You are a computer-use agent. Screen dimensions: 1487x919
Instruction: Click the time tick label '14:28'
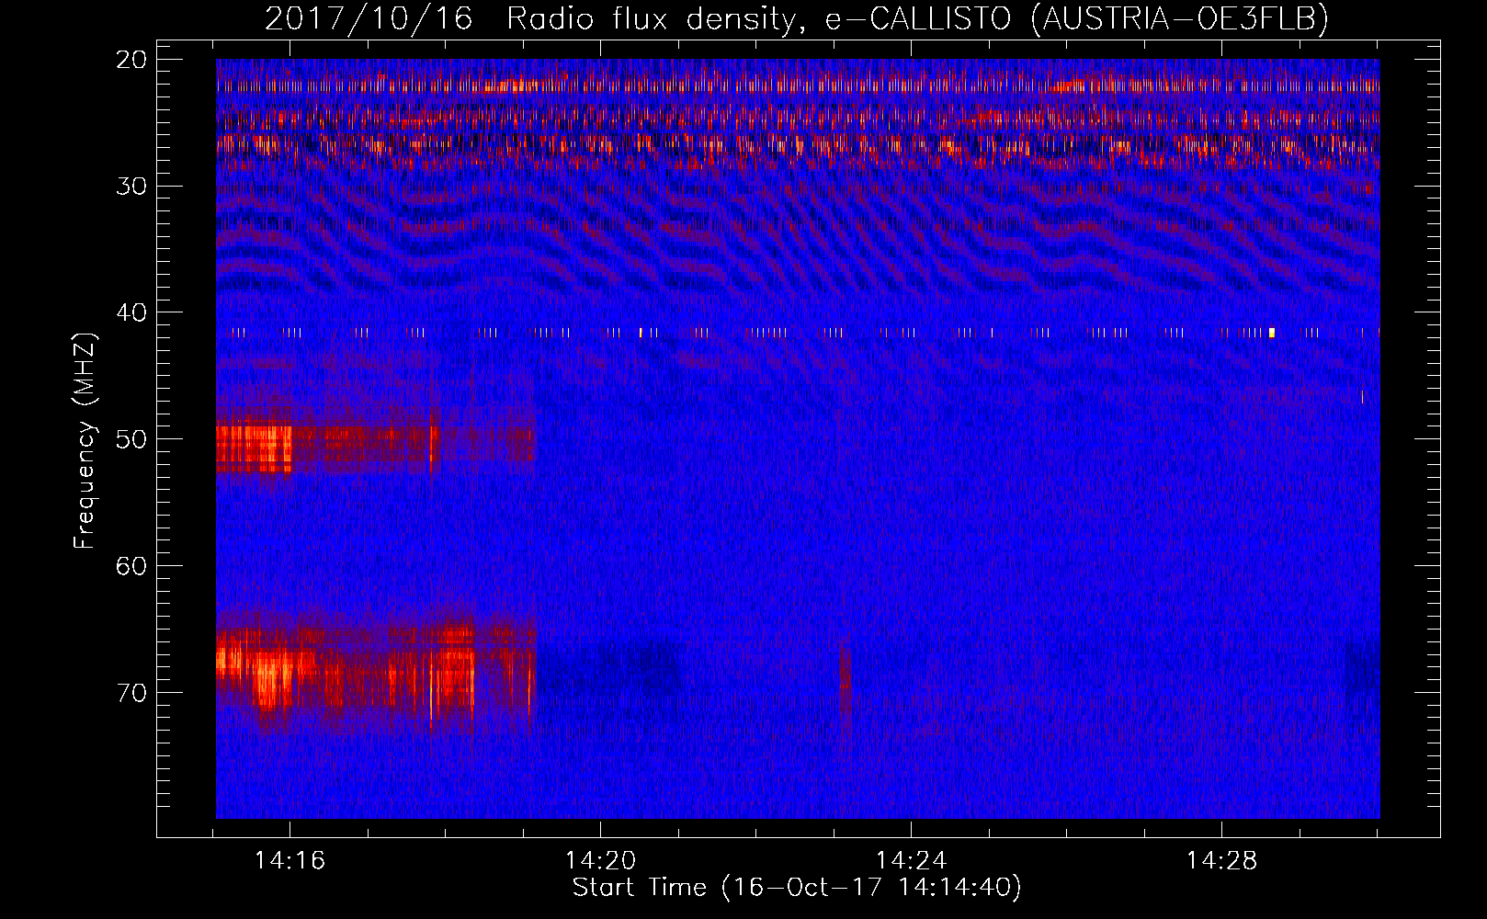pyautogui.click(x=1221, y=860)
